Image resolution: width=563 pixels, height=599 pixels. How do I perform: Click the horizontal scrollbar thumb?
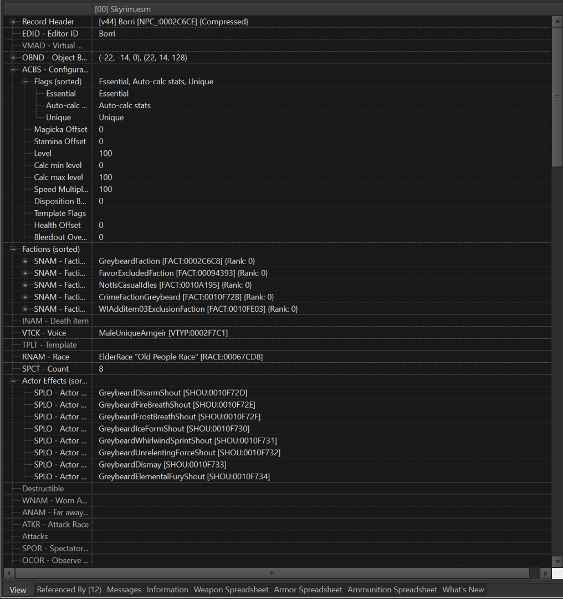coord(272,573)
